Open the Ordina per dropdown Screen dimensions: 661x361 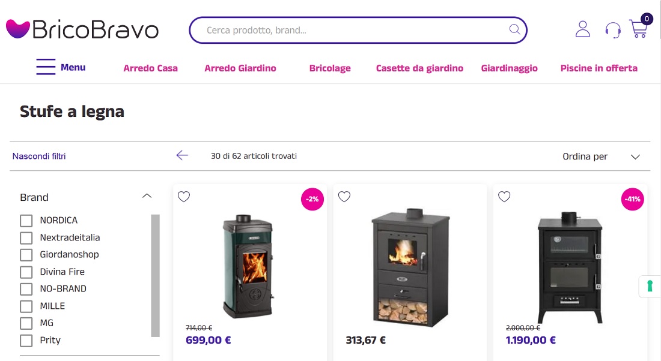point(601,157)
